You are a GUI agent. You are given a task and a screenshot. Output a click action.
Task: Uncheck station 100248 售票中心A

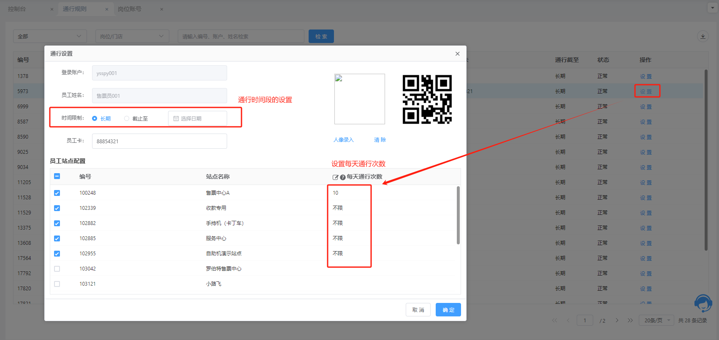tap(57, 193)
